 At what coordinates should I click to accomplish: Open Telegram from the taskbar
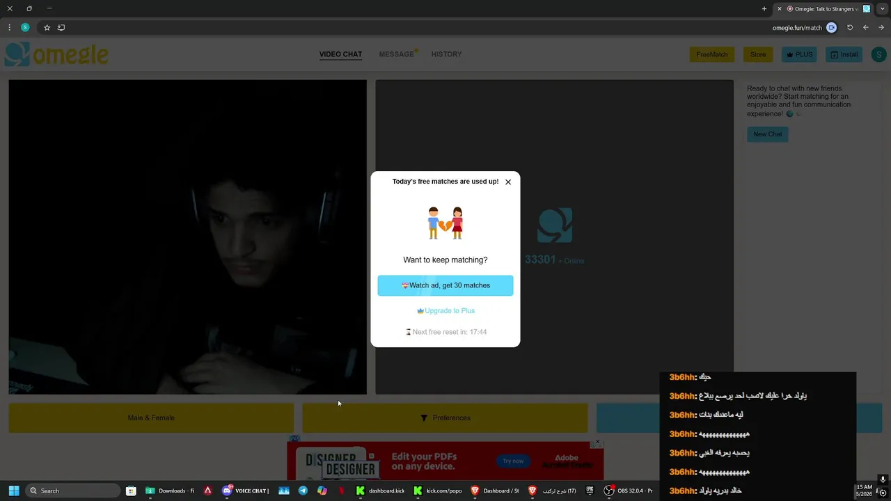[x=303, y=491]
